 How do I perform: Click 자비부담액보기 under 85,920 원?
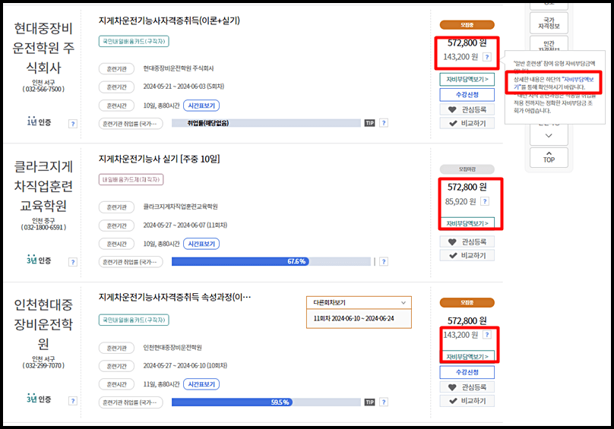pos(467,222)
